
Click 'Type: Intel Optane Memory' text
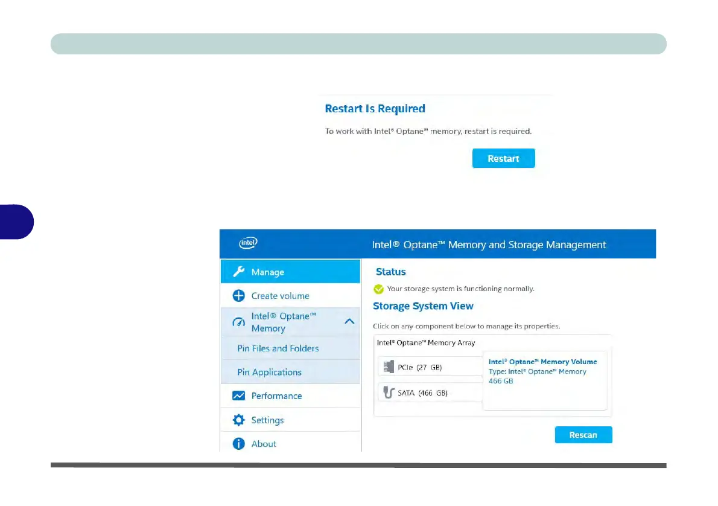[537, 371]
